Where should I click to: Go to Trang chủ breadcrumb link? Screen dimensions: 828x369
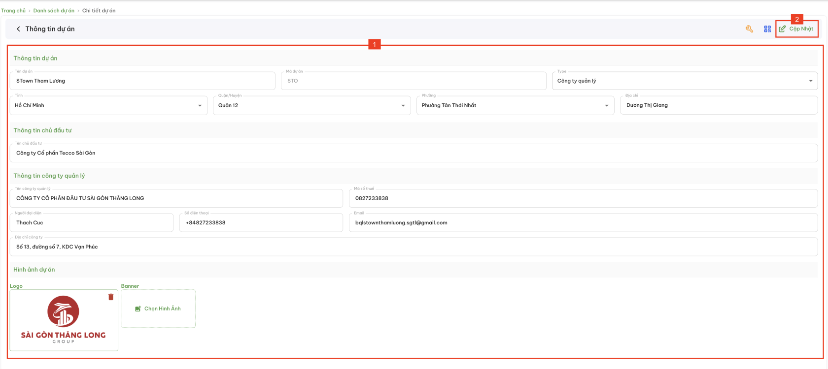click(13, 10)
